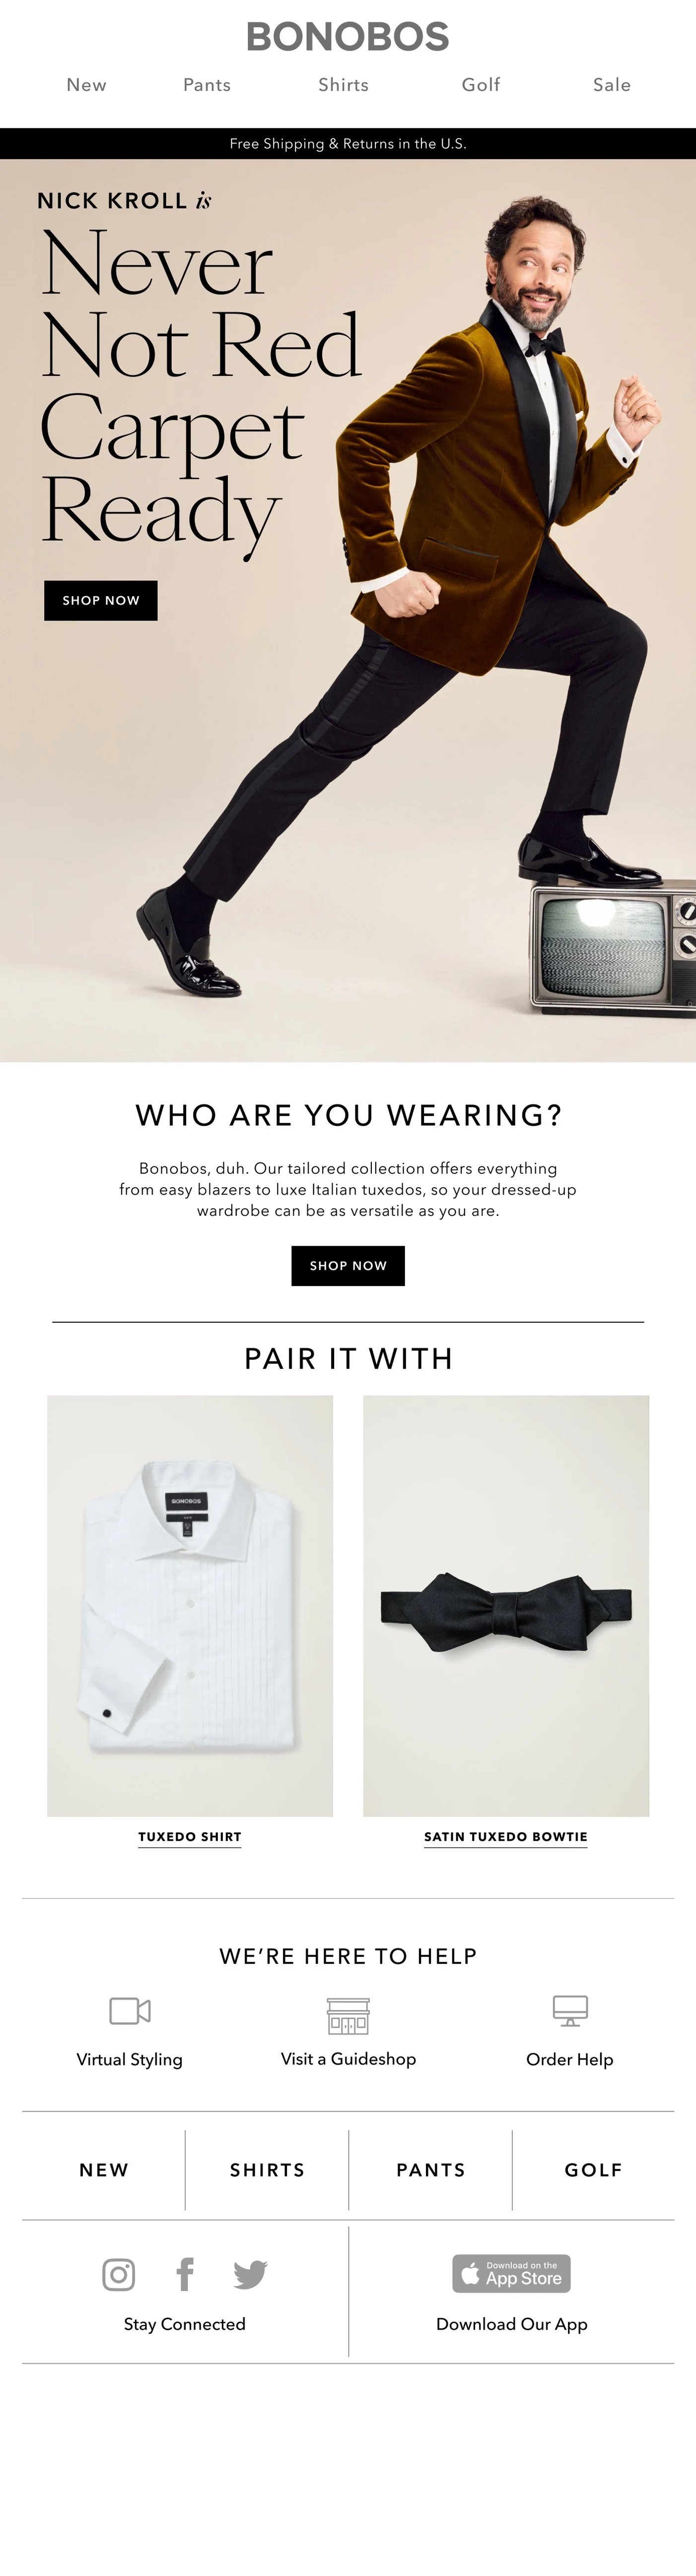Open the Sale navigation item
Image resolution: width=696 pixels, height=2576 pixels.
coord(612,85)
